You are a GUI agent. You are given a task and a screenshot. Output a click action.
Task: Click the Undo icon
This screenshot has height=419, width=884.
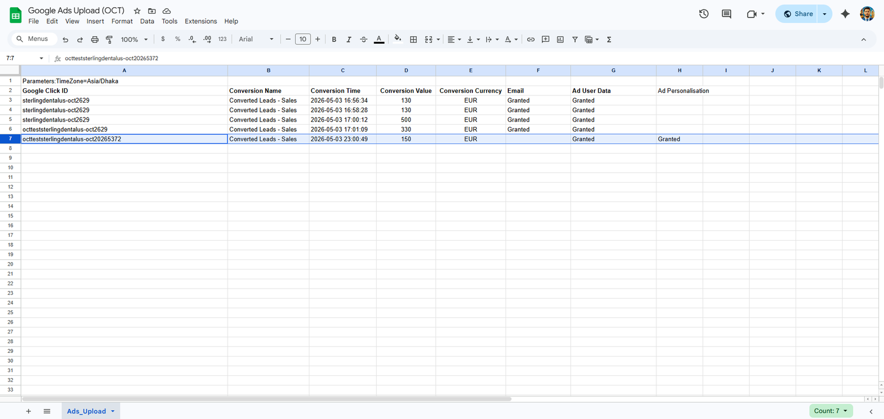pos(65,39)
